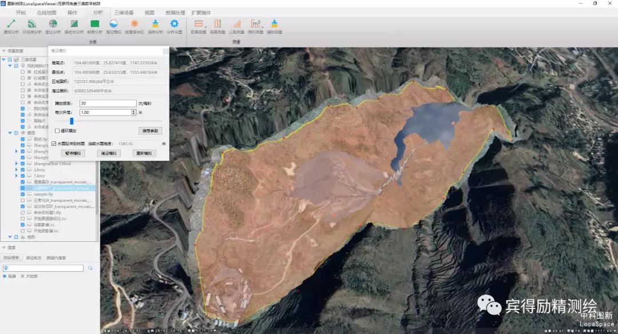Image resolution: width=618 pixels, height=334 pixels.
Task: Click the 推荐参数 recommended parameters button
Action: [150, 130]
